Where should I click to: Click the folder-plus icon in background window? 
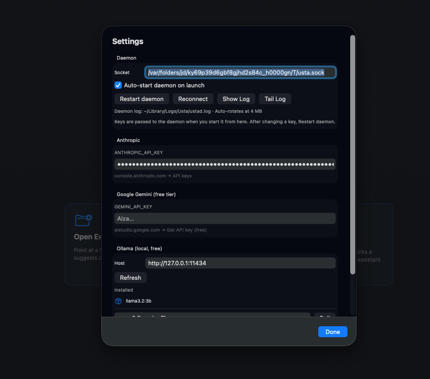coord(83,220)
